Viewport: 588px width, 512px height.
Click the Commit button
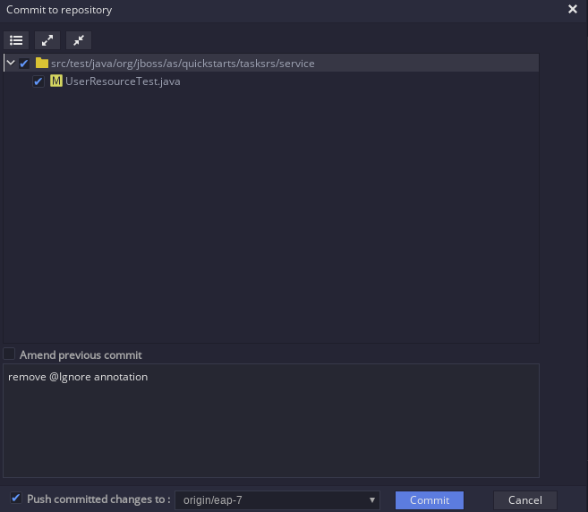click(x=430, y=500)
